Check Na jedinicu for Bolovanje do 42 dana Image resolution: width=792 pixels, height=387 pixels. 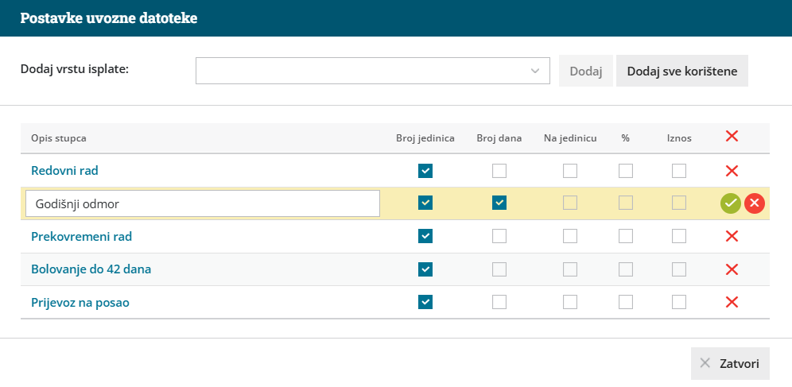(570, 269)
